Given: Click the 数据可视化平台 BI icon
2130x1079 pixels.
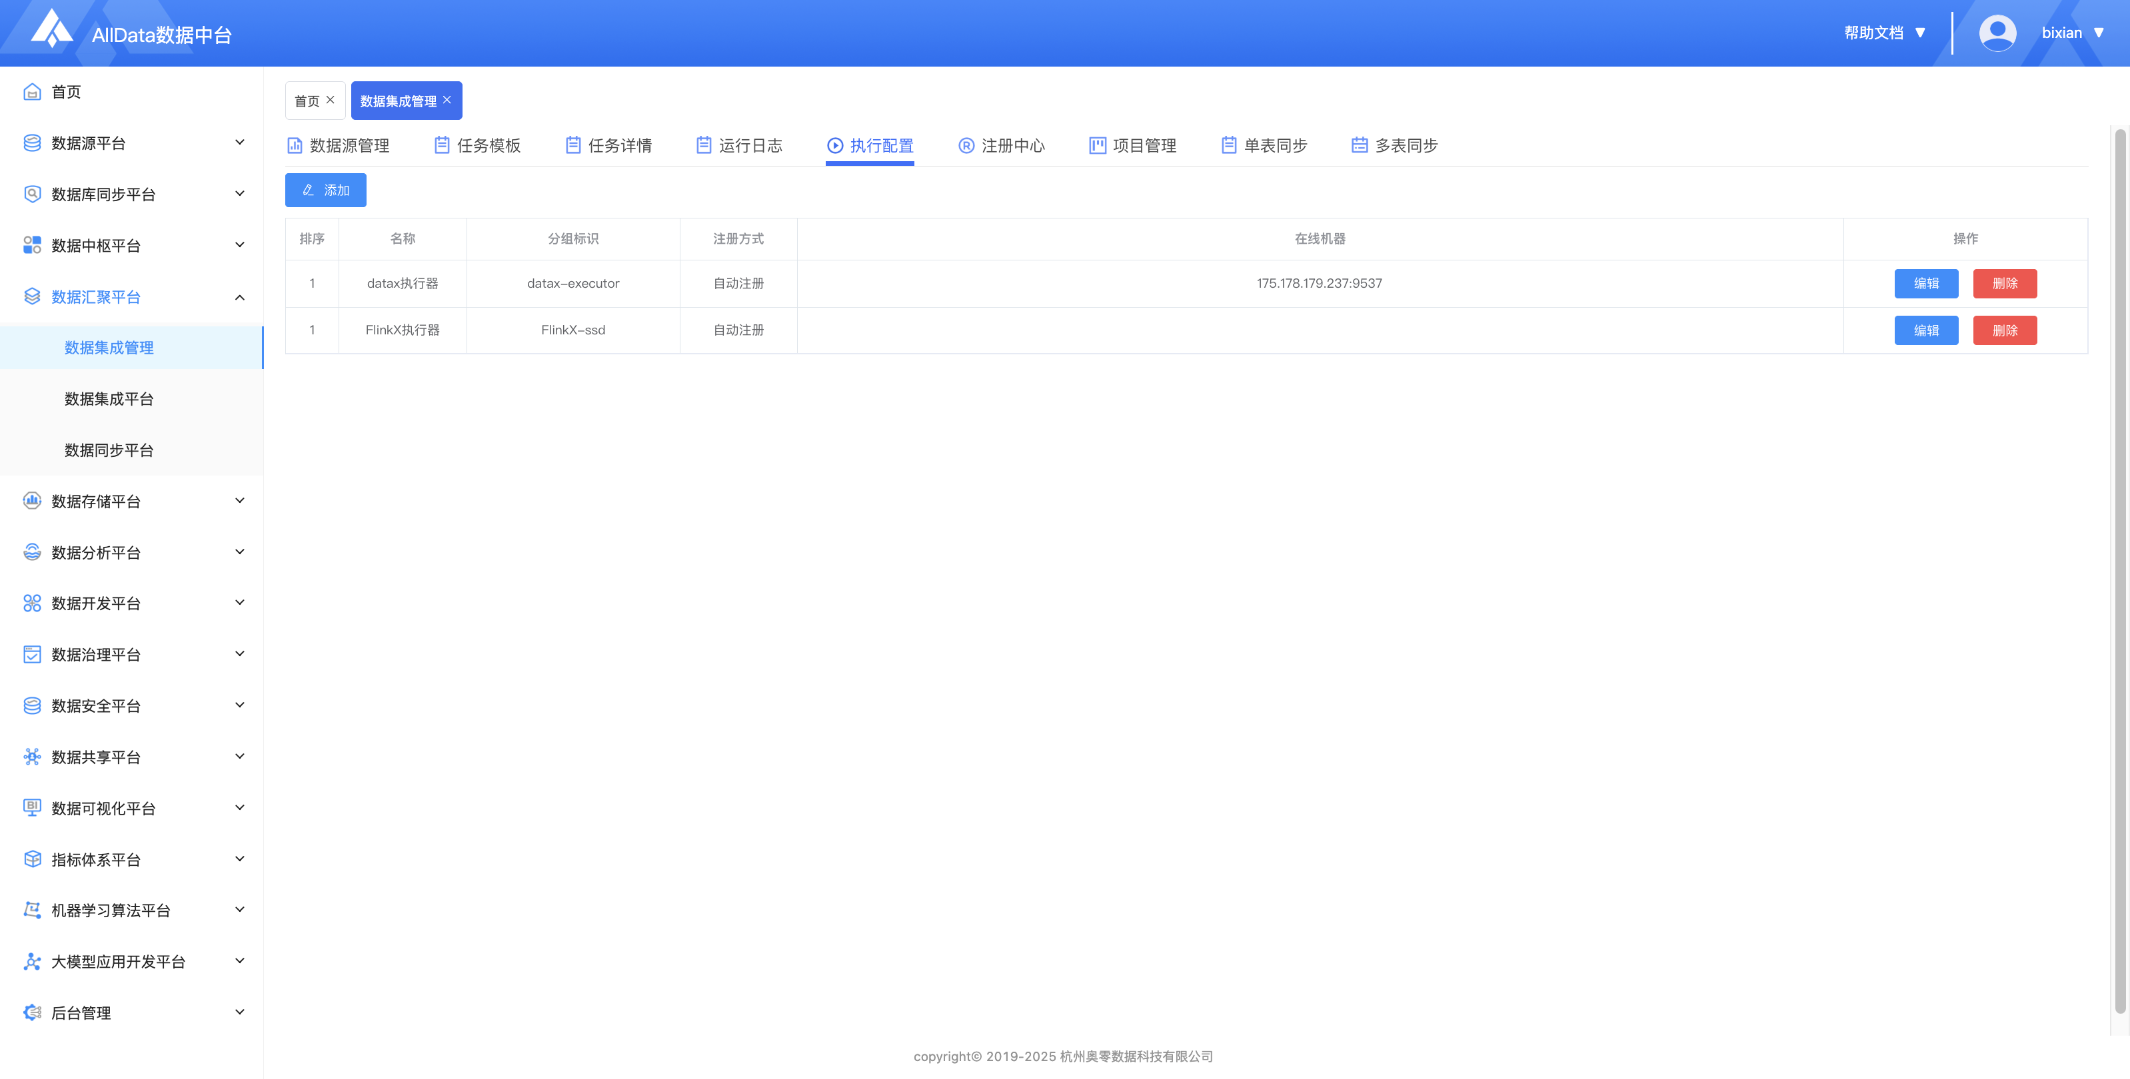Looking at the screenshot, I should (32, 807).
